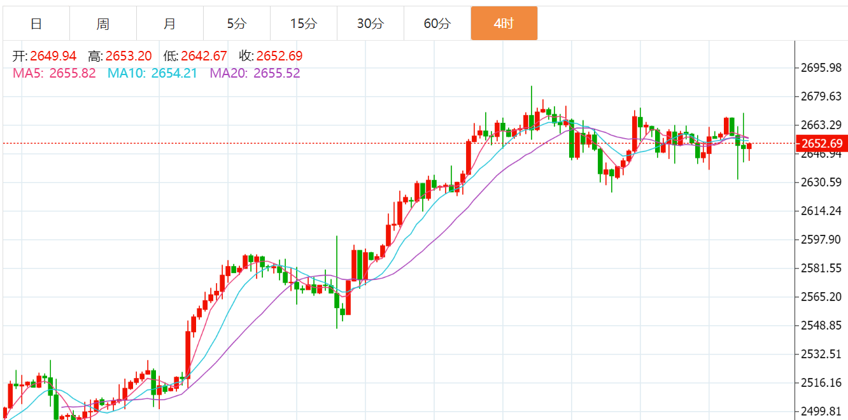Select the 周 (weekly) timeframe tab
This screenshot has width=848, height=420.
coord(103,24)
